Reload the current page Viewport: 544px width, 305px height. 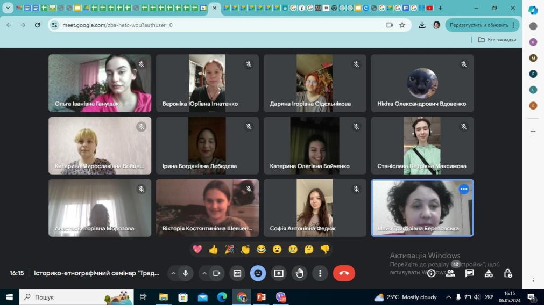pos(38,25)
